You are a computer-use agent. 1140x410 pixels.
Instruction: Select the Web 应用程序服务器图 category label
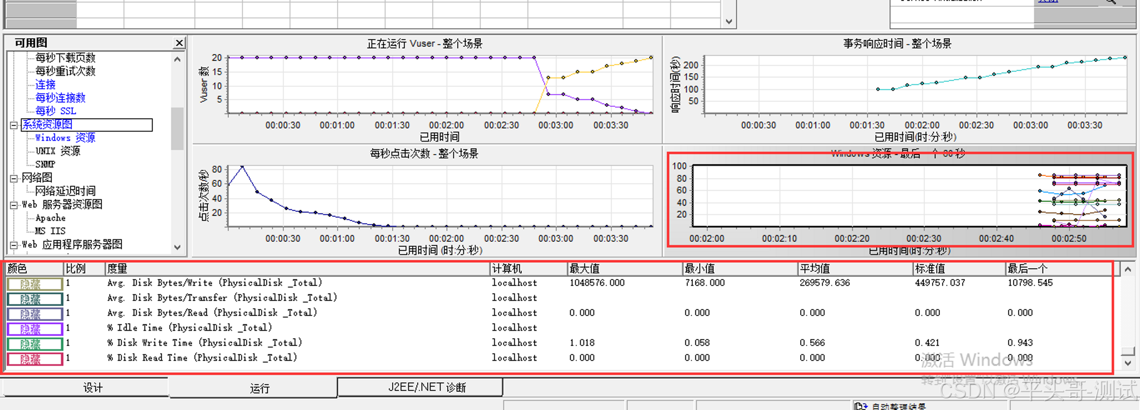72,244
